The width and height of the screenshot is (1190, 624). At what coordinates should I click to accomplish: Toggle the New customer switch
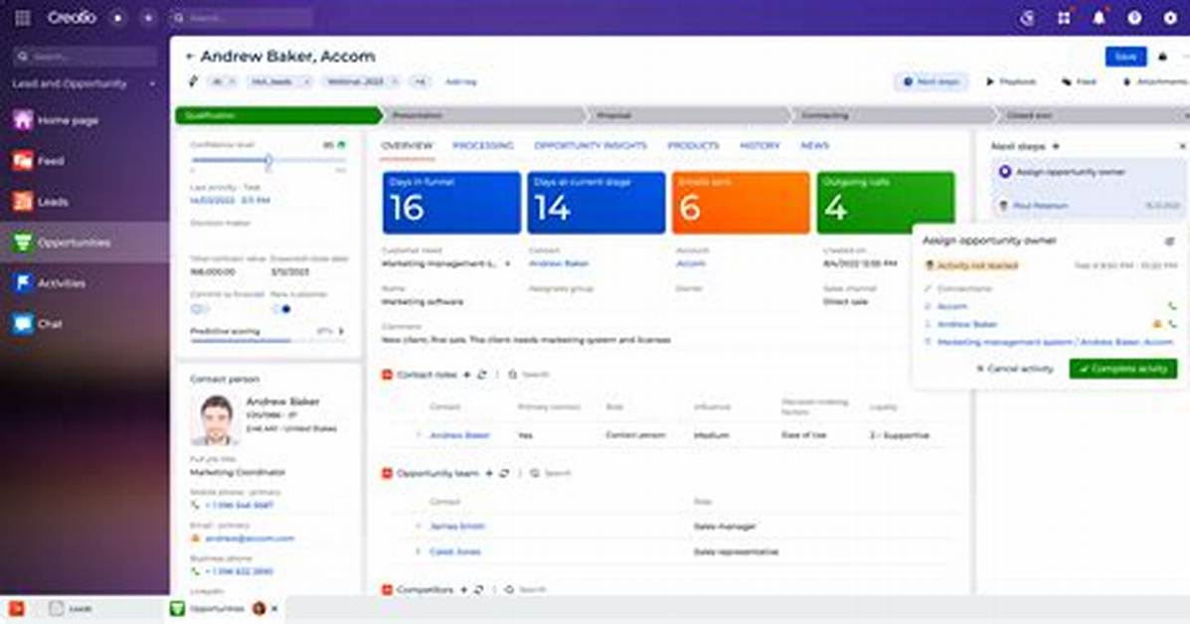pyautogui.click(x=280, y=309)
